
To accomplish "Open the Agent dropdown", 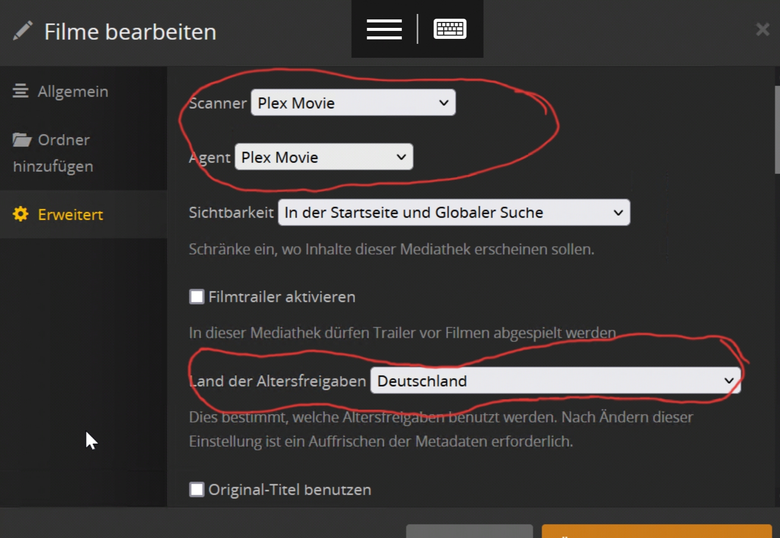I will (324, 157).
